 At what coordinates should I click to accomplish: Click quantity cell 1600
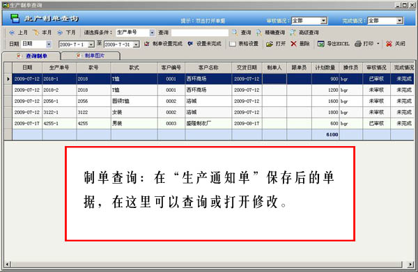pyautogui.click(x=325, y=101)
